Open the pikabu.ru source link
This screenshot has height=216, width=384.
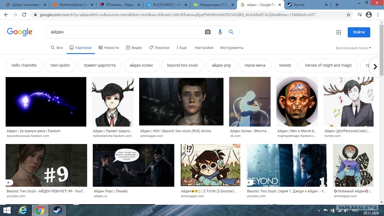coord(100,196)
